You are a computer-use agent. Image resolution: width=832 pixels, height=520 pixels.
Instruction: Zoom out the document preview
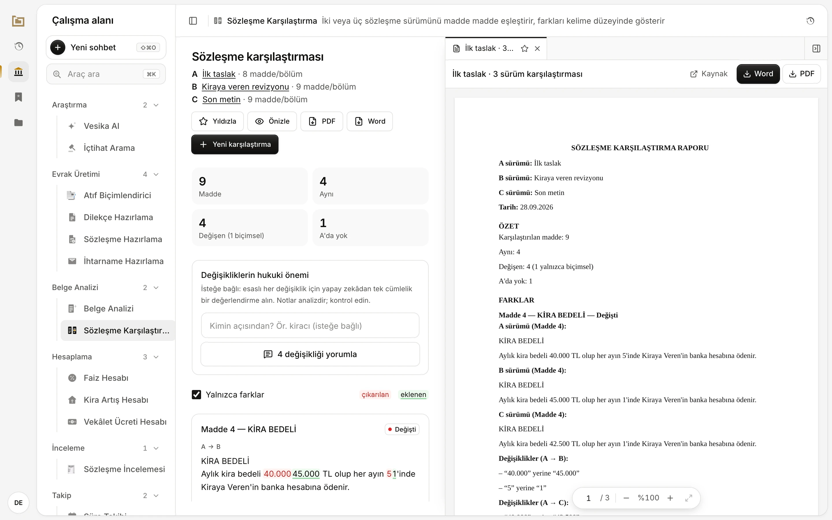pos(626,498)
